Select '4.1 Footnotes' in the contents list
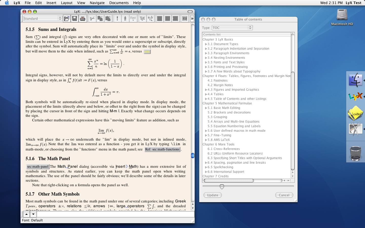The width and height of the screenshot is (365, 228). pos(217,81)
